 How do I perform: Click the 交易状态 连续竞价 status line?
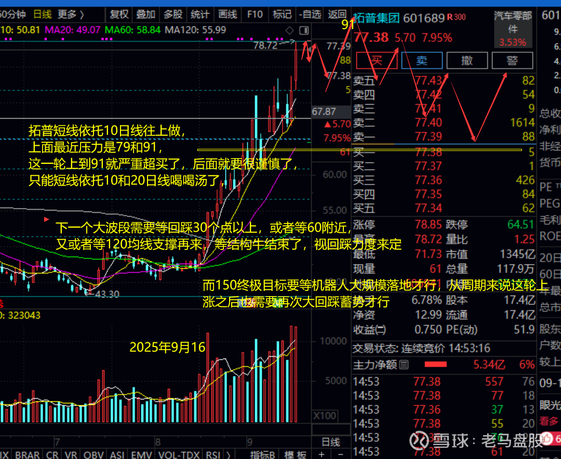pos(421,348)
